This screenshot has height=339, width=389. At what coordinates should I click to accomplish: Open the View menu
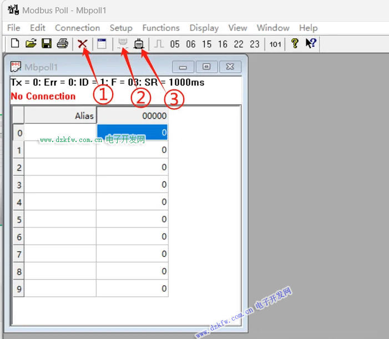(238, 28)
